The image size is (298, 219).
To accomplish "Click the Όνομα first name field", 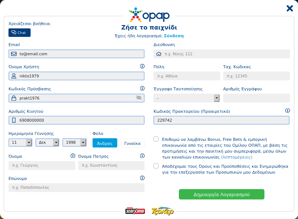I will pyautogui.click(x=42, y=166).
